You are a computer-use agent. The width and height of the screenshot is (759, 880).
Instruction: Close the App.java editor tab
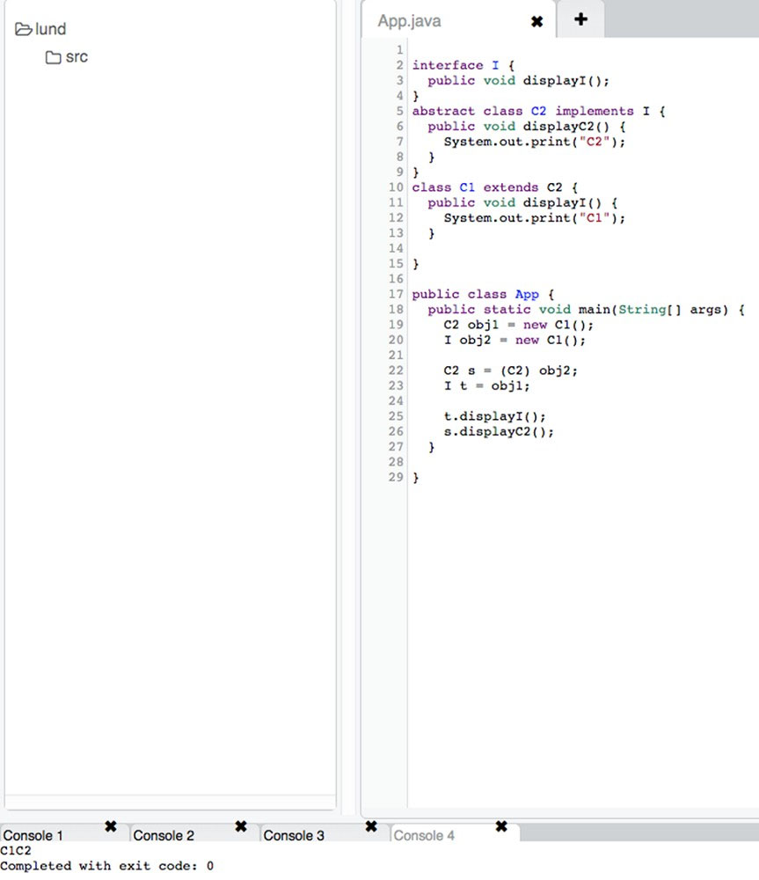536,21
